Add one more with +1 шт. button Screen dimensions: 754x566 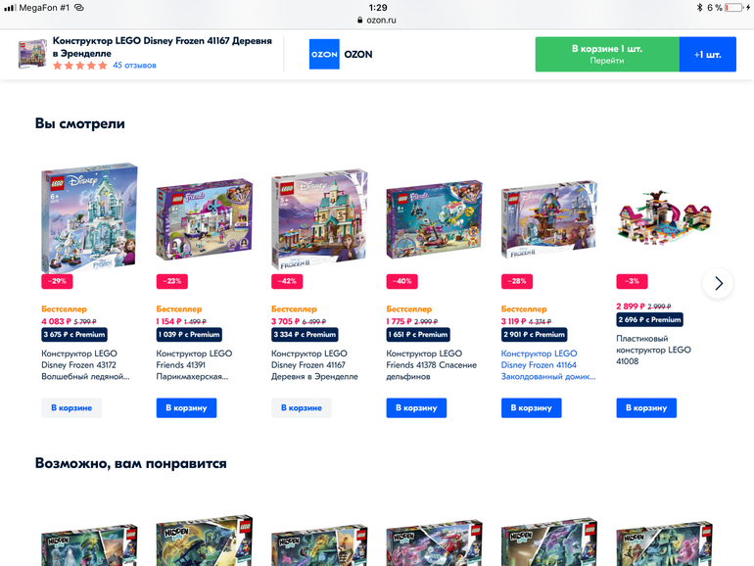707,54
